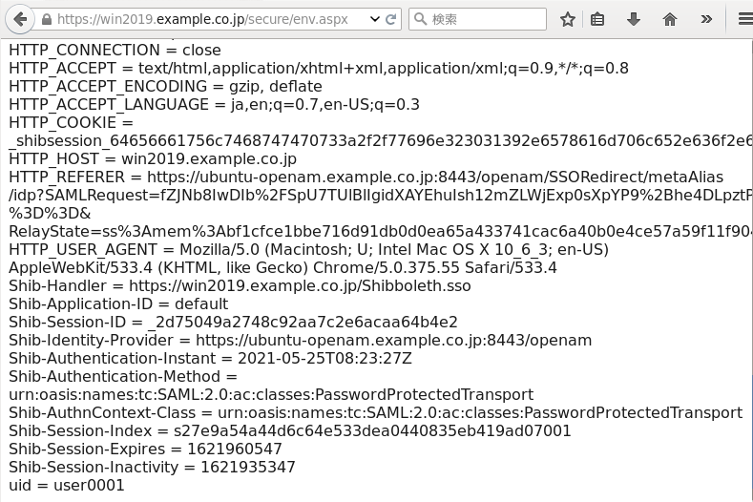This screenshot has width=753, height=502.
Task: Click the Shib-Session-Expires value 1621960547
Action: coord(235,450)
